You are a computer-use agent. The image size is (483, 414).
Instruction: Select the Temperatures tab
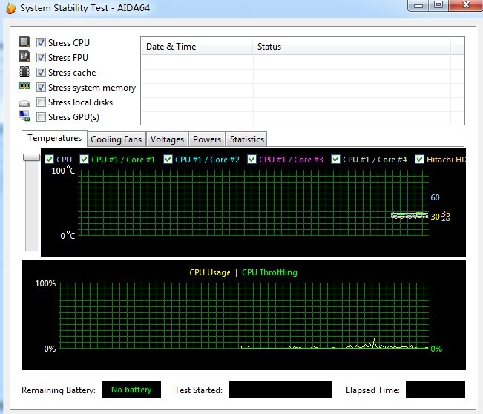(x=54, y=138)
